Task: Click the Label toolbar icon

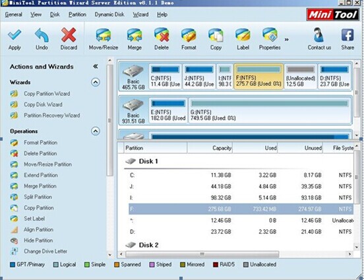Action: [243, 35]
